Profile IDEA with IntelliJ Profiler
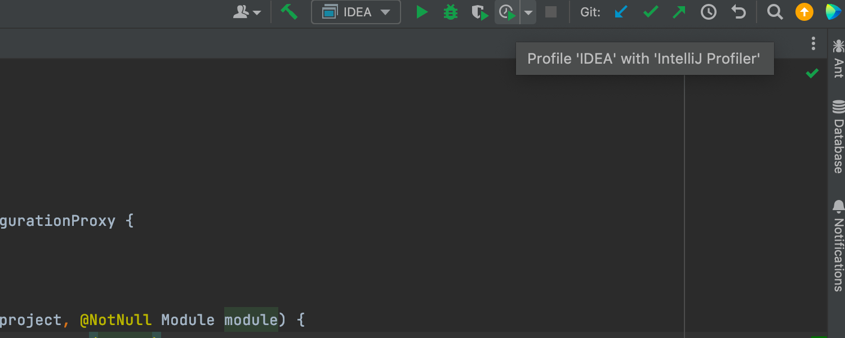Screen dimensions: 845x338 [x=507, y=12]
